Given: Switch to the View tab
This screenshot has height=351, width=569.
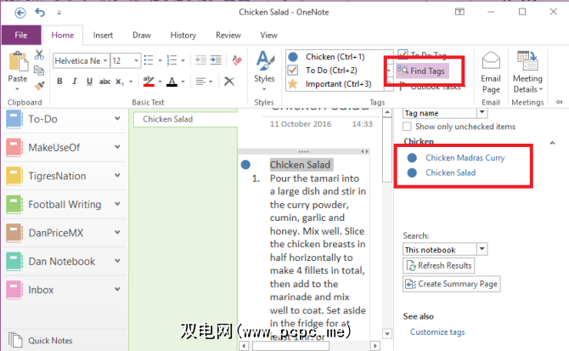Looking at the screenshot, I should point(268,35).
